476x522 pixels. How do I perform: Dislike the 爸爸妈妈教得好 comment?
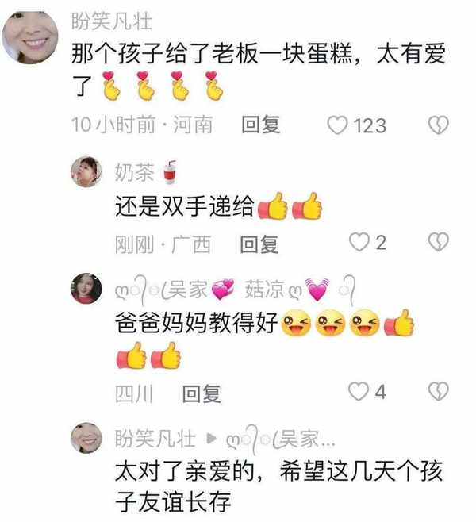tap(439, 391)
